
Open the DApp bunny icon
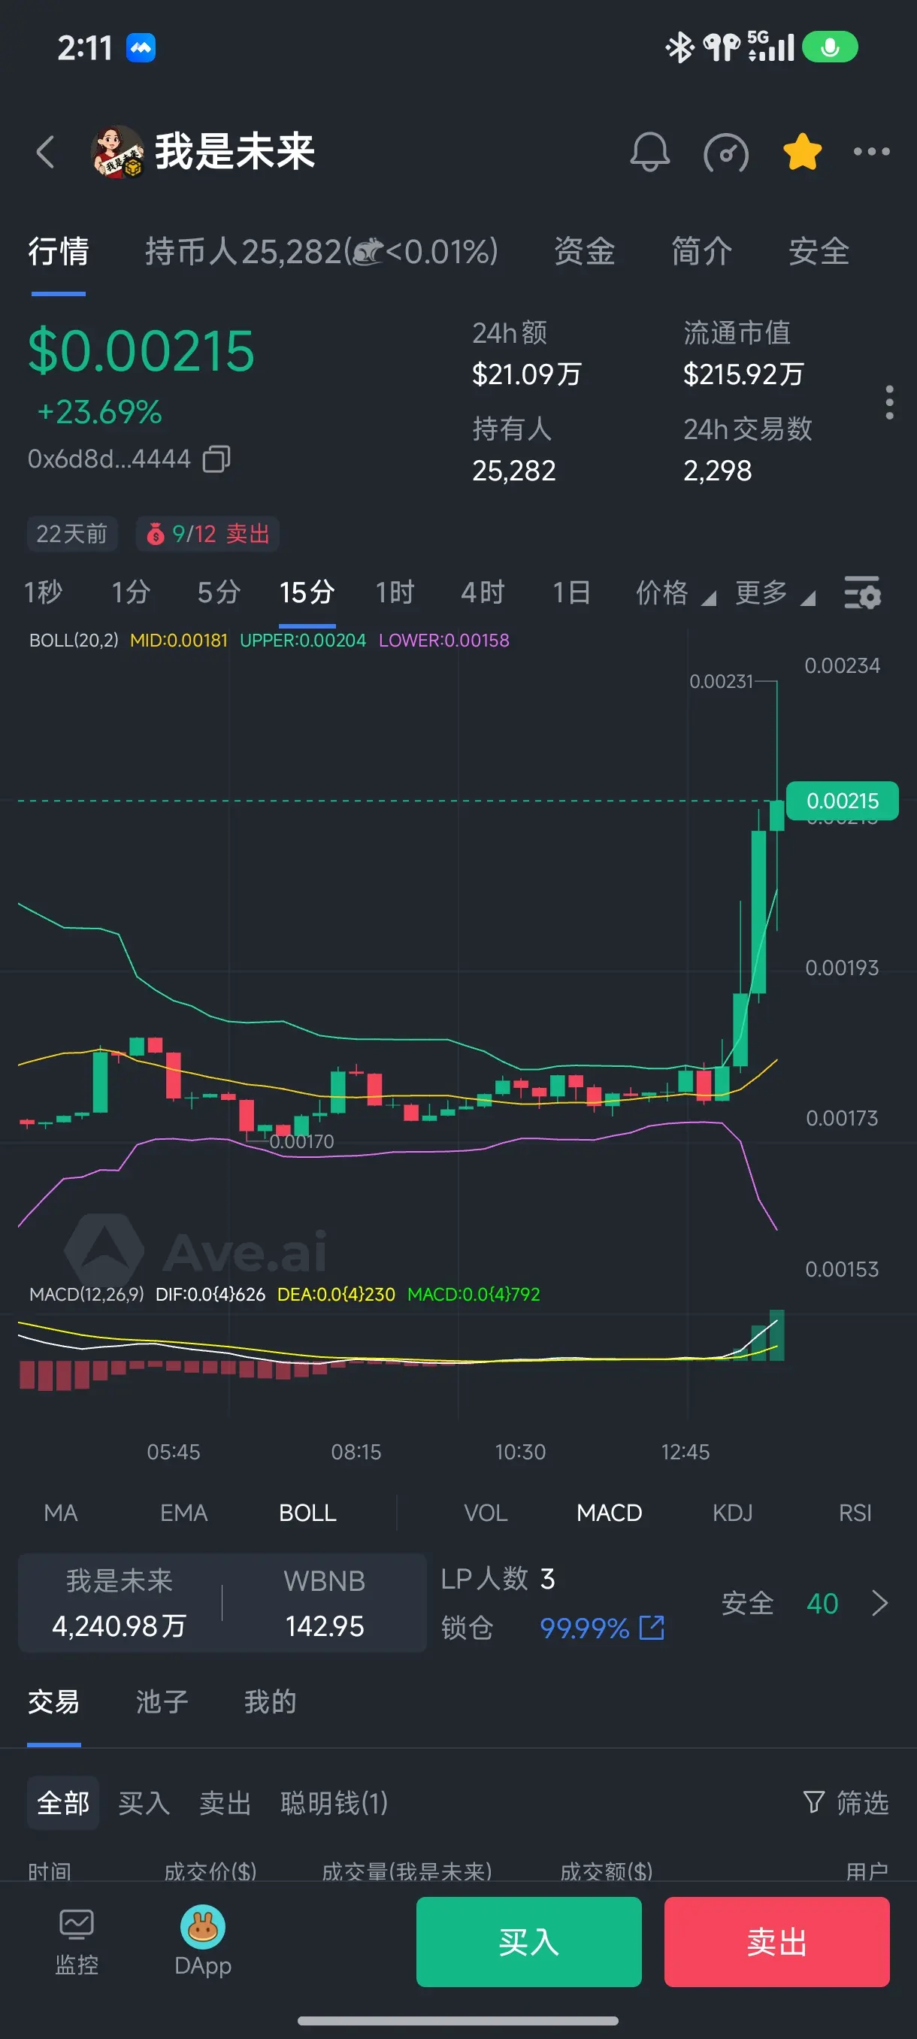pos(202,1941)
